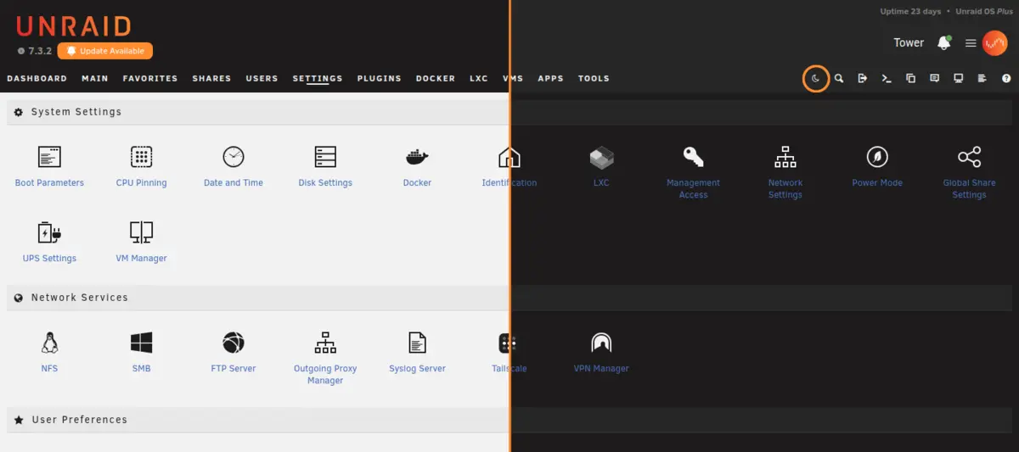Image resolution: width=1019 pixels, height=452 pixels.
Task: Open the Docker whale settings tile
Action: point(417,167)
